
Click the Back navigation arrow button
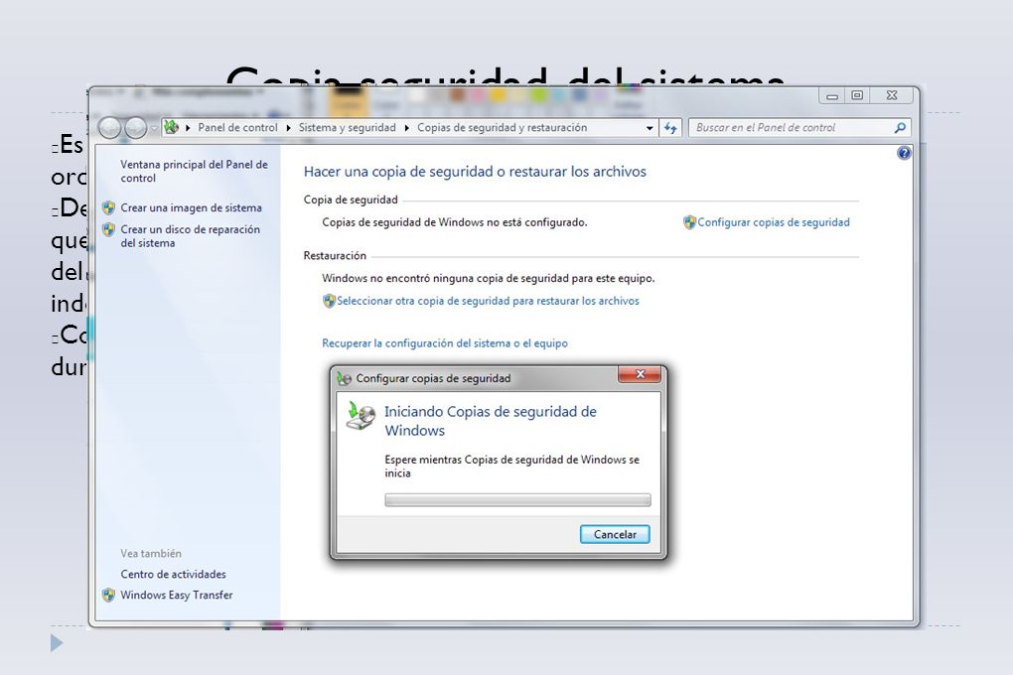point(110,128)
